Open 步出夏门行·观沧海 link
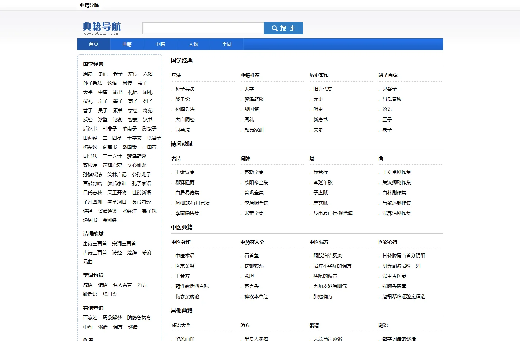The height and width of the screenshot is (341, 520). pos(333,213)
